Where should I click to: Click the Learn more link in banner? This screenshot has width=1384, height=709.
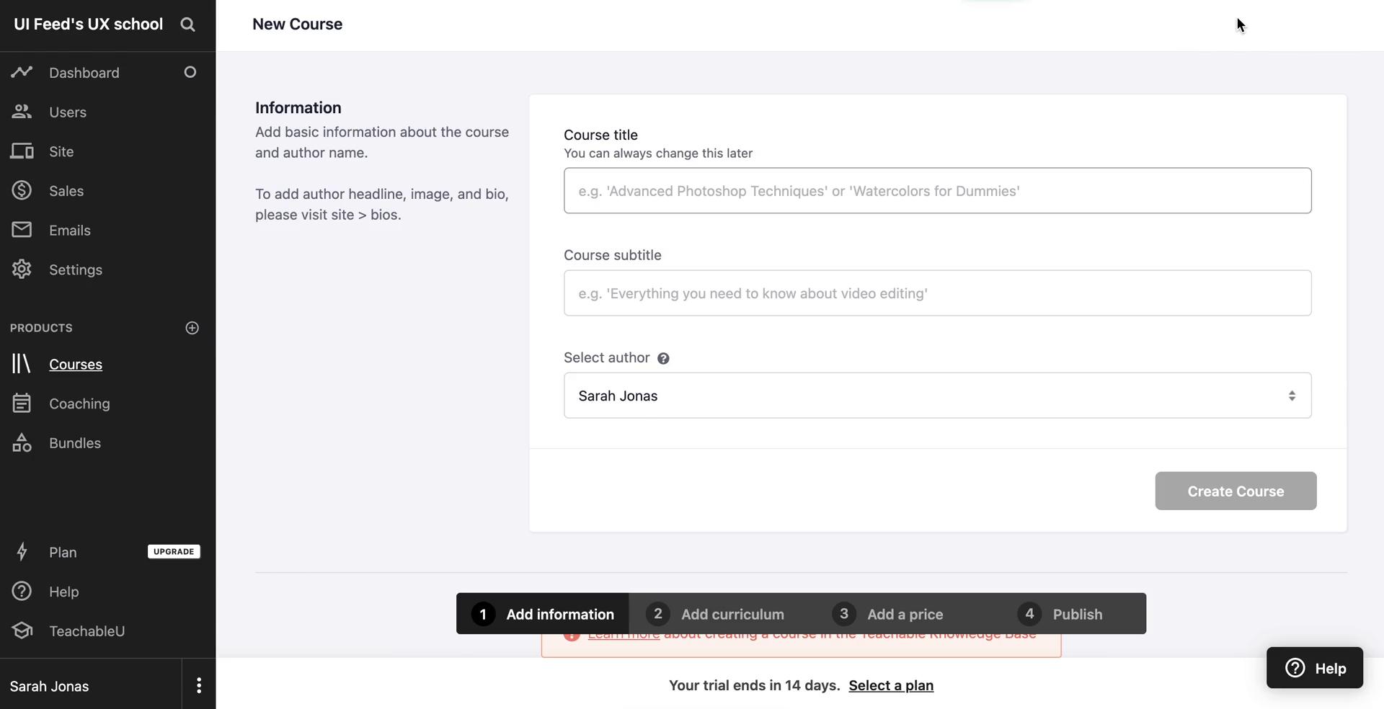(624, 636)
